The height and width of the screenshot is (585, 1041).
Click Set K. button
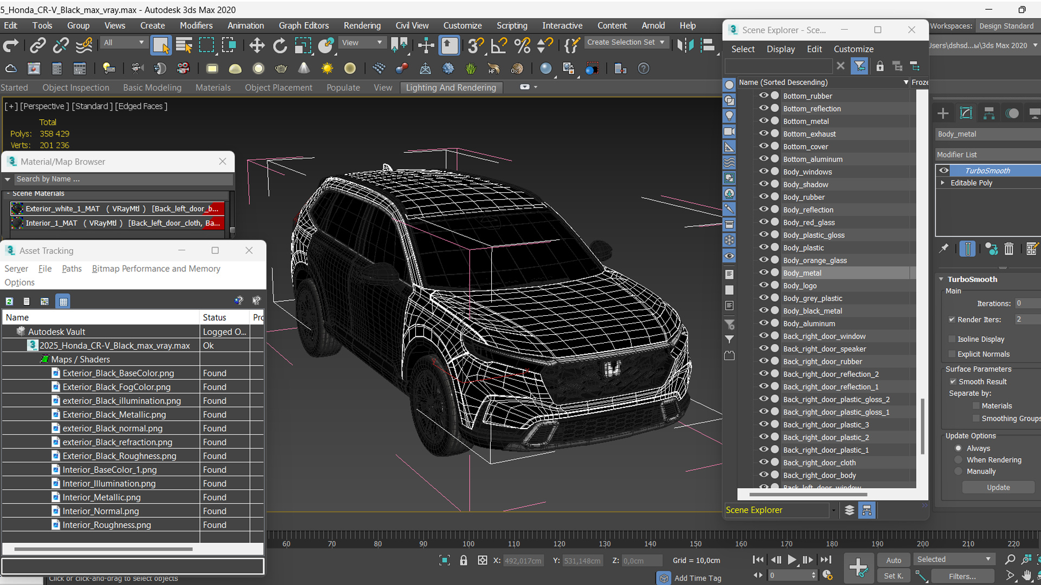tap(894, 576)
